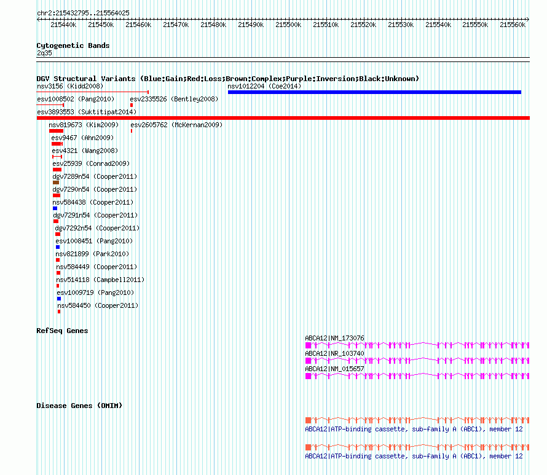Select the long red esv3893553 loss bar

283,118
